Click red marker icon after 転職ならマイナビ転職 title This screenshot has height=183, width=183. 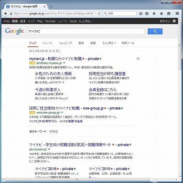[83, 59]
